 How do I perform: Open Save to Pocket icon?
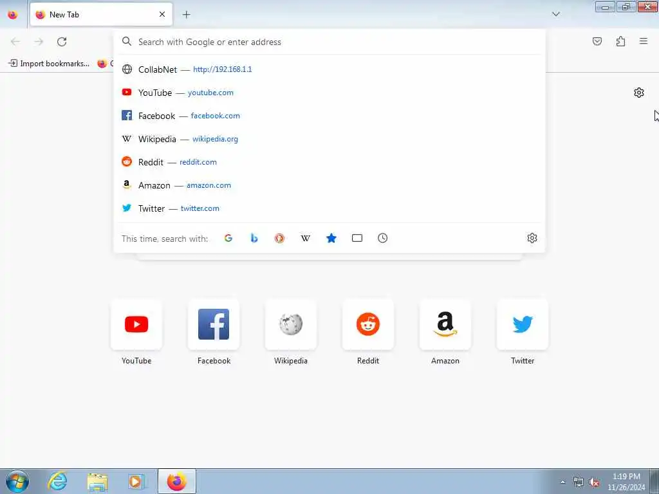(597, 41)
